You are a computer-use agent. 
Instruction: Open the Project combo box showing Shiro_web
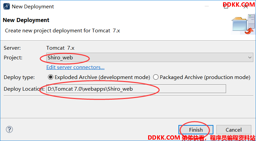click(150, 58)
